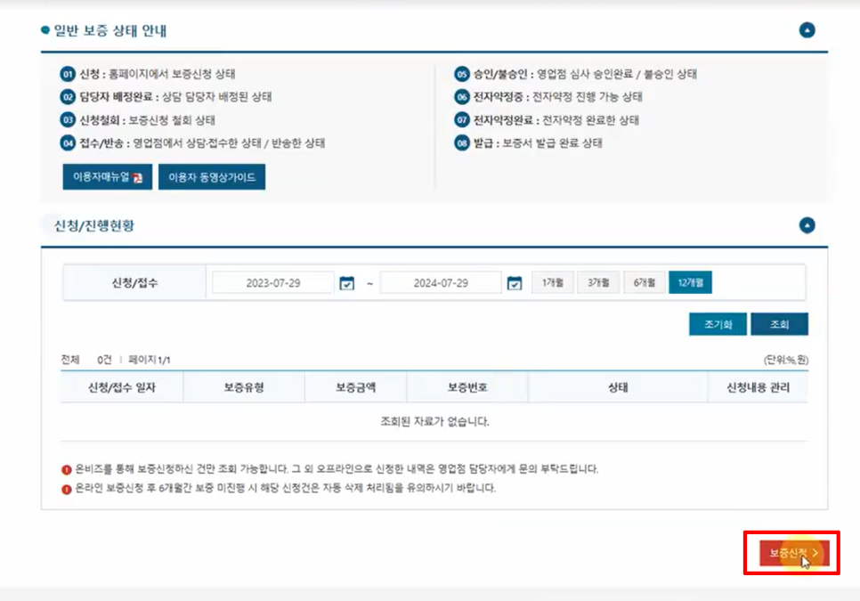Viewport: 860px width, 601px height.
Task: Collapse the 일반 보증 상태 안내 section
Action: (x=807, y=30)
